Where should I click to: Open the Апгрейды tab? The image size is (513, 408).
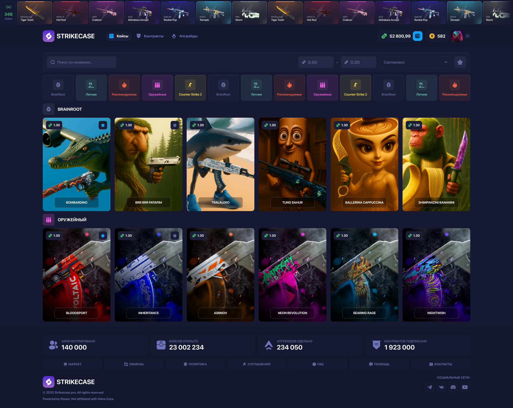(185, 36)
